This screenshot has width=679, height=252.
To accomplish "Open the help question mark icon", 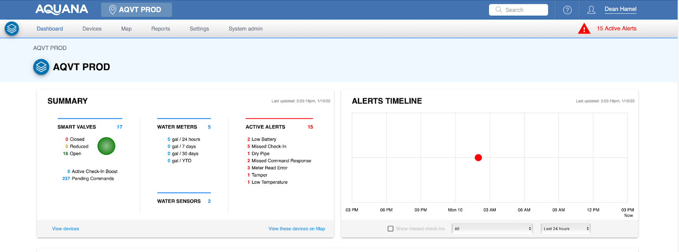I will point(567,10).
